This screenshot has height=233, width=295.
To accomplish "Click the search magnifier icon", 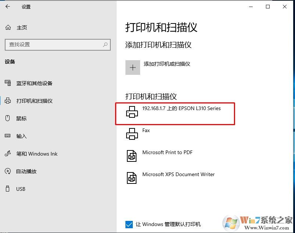I will (105, 44).
